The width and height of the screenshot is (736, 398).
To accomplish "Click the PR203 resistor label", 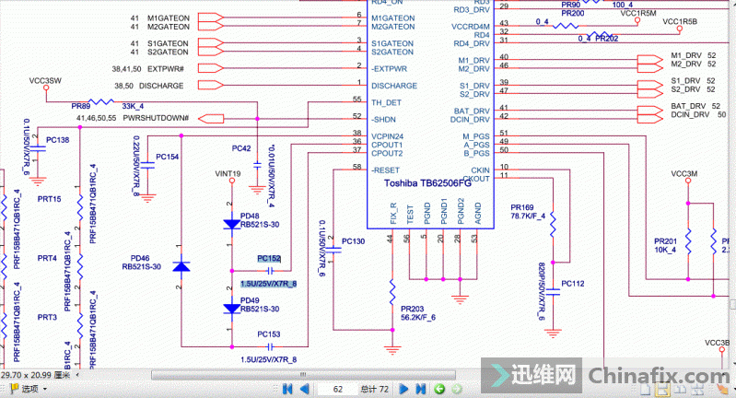I will tap(412, 309).
